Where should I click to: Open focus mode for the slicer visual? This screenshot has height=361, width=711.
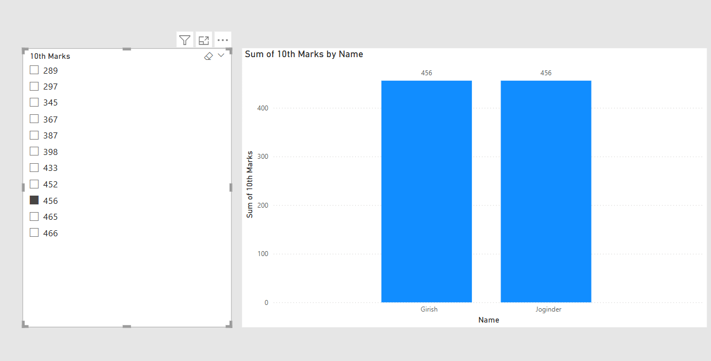[x=203, y=39]
